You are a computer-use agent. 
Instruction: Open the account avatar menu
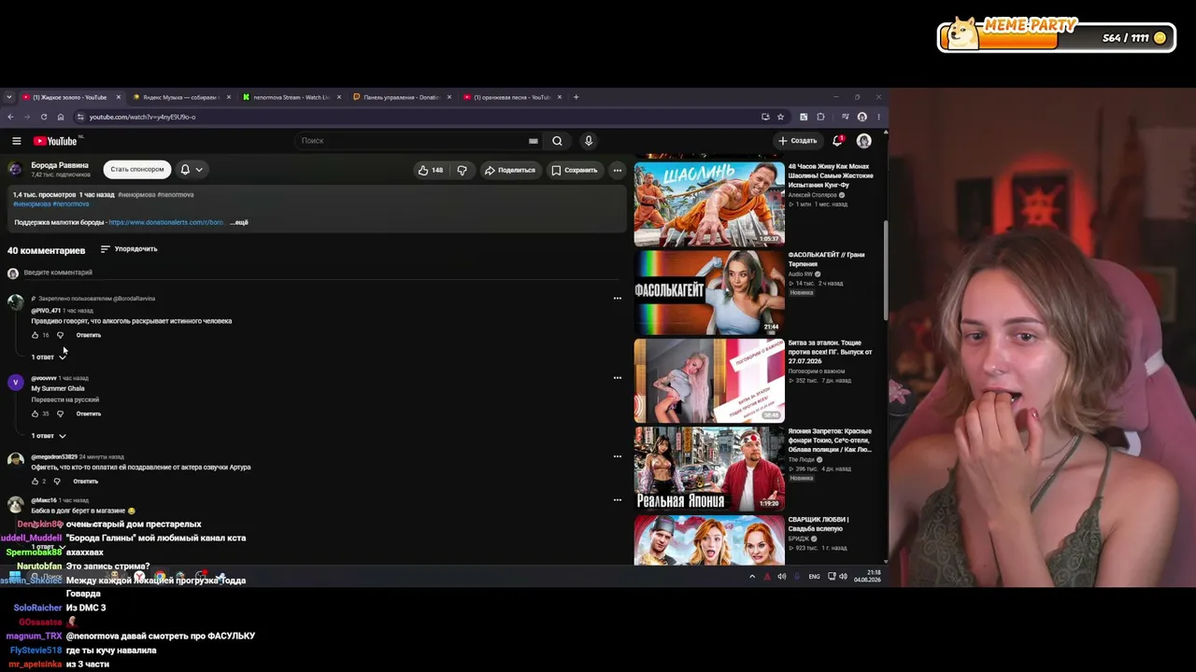tap(863, 141)
